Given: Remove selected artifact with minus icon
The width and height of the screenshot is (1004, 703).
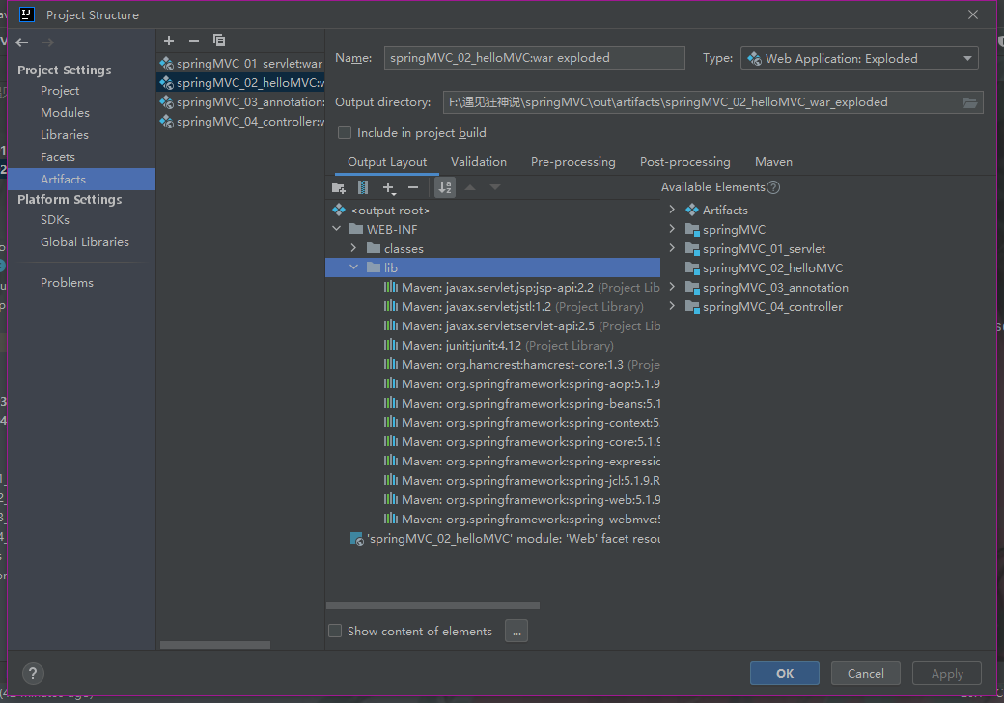Looking at the screenshot, I should [x=193, y=41].
